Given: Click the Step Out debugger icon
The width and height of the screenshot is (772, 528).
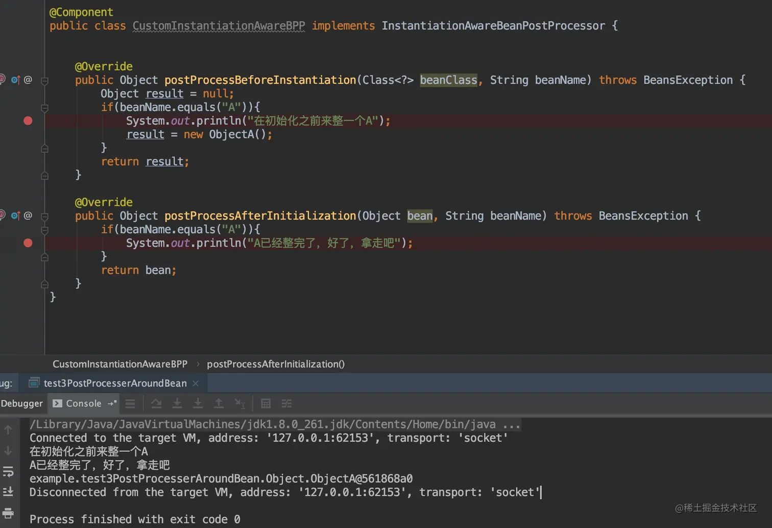Looking at the screenshot, I should [219, 403].
